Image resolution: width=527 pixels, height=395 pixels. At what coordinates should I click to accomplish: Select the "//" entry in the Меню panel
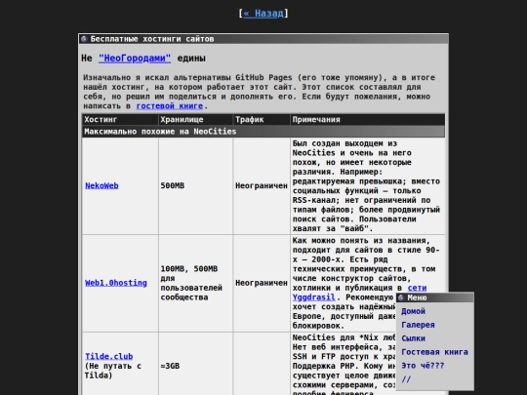(406, 379)
